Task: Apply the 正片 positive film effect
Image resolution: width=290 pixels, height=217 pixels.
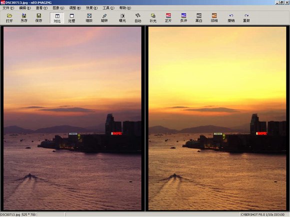Action: tap(168, 18)
